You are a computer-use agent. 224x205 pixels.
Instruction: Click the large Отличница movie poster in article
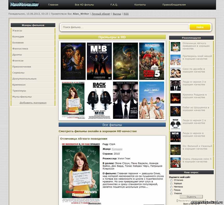point(81,174)
